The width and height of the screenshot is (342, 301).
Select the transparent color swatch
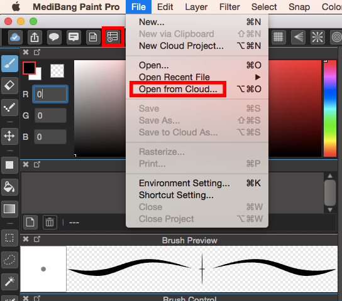click(x=57, y=71)
